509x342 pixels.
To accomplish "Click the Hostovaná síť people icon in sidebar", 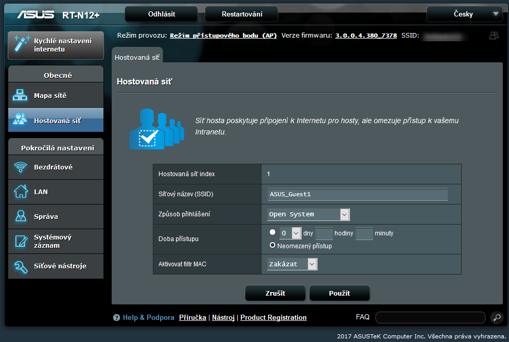I will [20, 119].
